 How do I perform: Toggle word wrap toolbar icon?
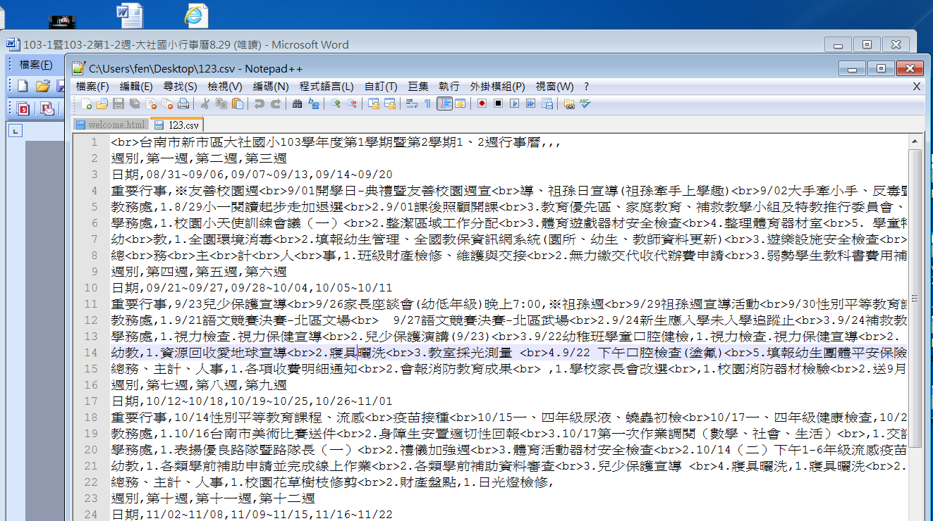tap(411, 103)
